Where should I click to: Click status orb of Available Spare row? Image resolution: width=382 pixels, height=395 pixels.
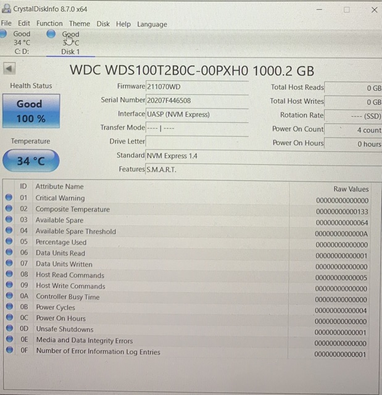click(x=9, y=219)
